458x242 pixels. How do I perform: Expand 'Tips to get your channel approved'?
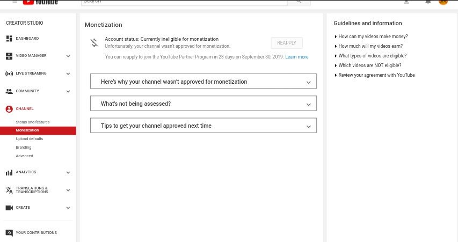pyautogui.click(x=203, y=126)
